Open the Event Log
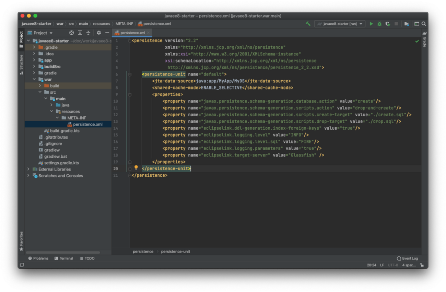The width and height of the screenshot is (446, 292). [407, 258]
